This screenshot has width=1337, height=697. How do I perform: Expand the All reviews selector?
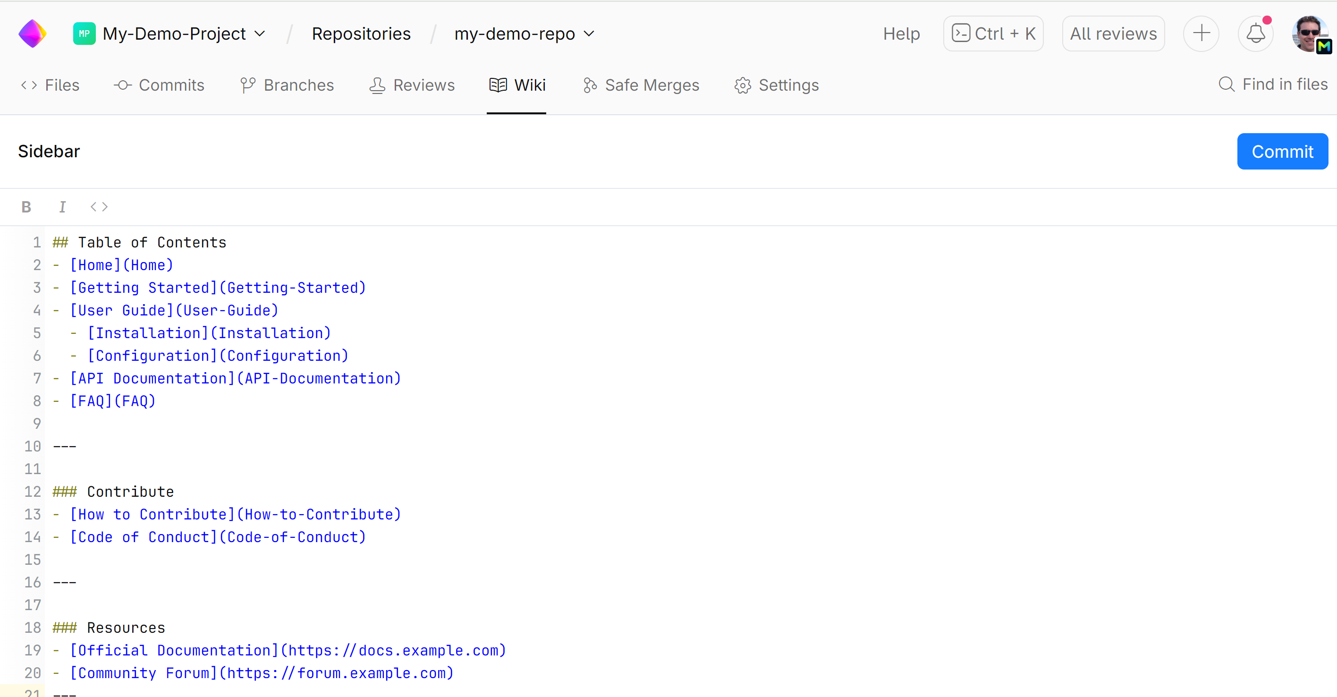tap(1112, 33)
